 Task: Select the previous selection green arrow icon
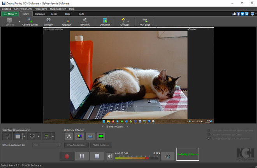46,136
